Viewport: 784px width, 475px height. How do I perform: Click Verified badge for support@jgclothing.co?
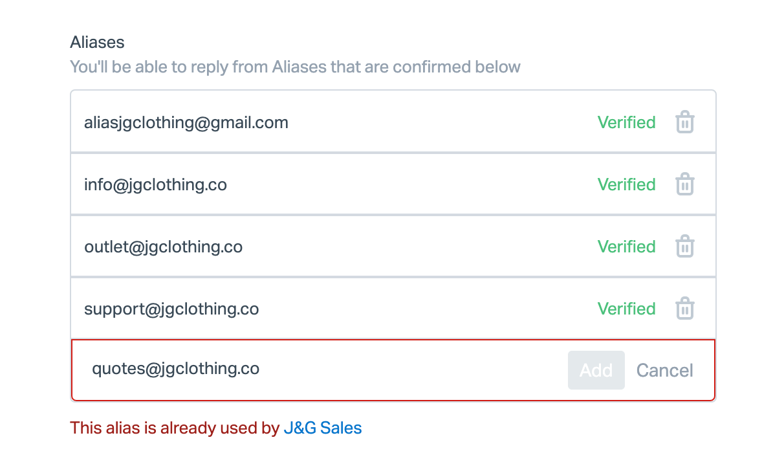click(x=626, y=309)
